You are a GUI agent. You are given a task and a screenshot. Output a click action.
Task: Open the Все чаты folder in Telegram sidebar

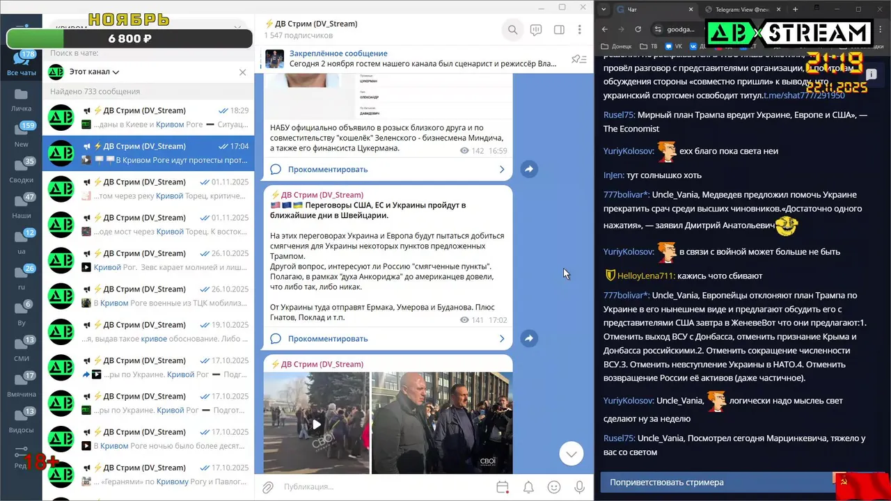coord(21,64)
